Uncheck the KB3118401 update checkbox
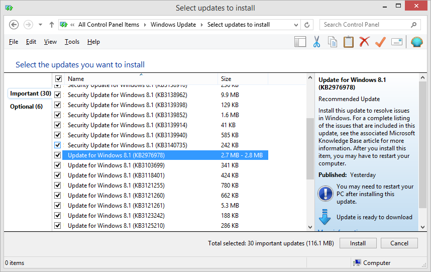431x272 pixels. point(57,175)
